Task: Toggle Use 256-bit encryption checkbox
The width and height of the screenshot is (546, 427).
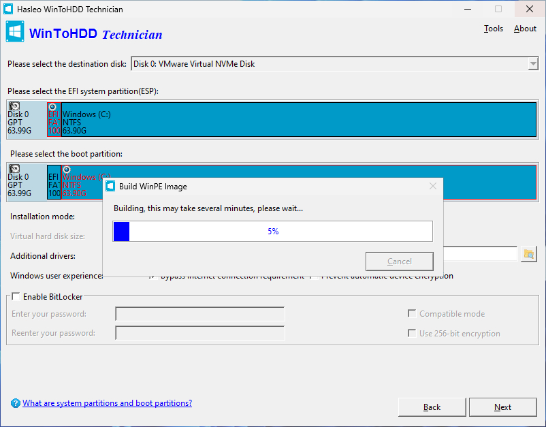Action: (412, 333)
